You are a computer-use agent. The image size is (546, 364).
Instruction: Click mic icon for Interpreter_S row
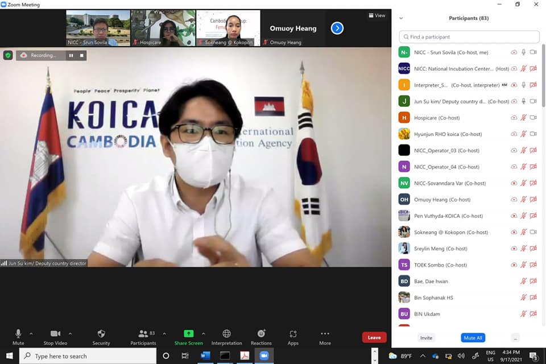click(x=523, y=85)
